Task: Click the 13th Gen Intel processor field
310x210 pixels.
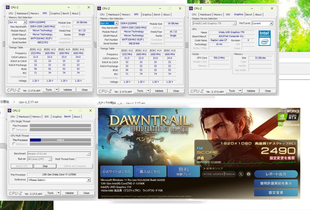Action: coord(59,174)
